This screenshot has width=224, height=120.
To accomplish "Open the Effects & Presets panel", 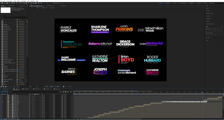I will [x=210, y=13].
